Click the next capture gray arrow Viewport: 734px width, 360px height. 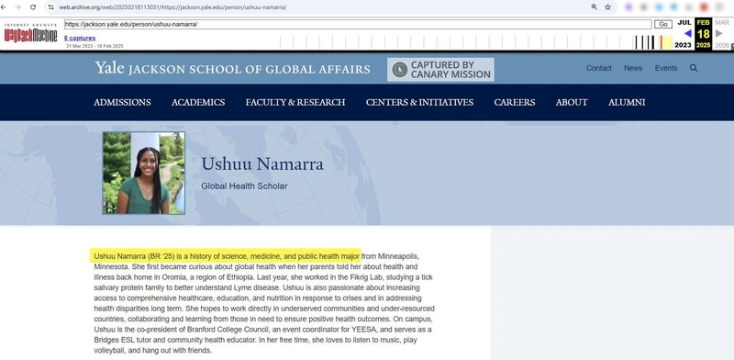click(719, 33)
